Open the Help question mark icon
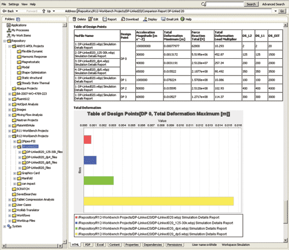 (x=183, y=19)
